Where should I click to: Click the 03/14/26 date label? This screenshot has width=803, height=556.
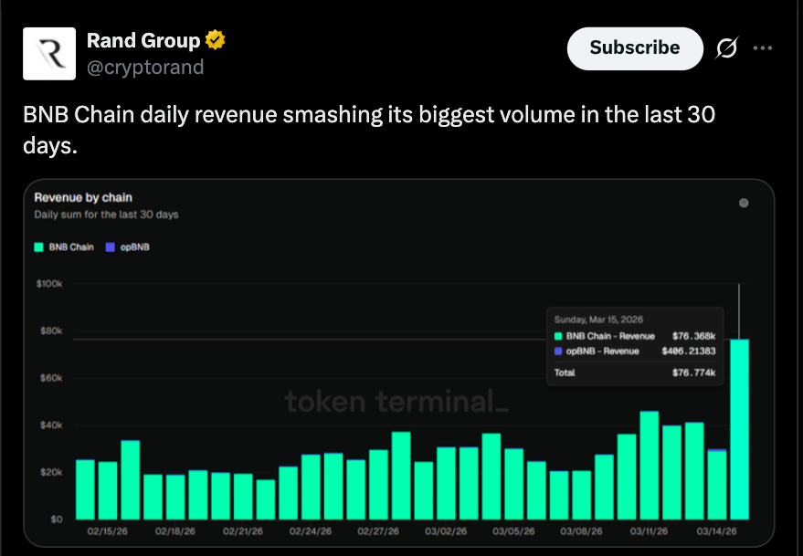(716, 531)
